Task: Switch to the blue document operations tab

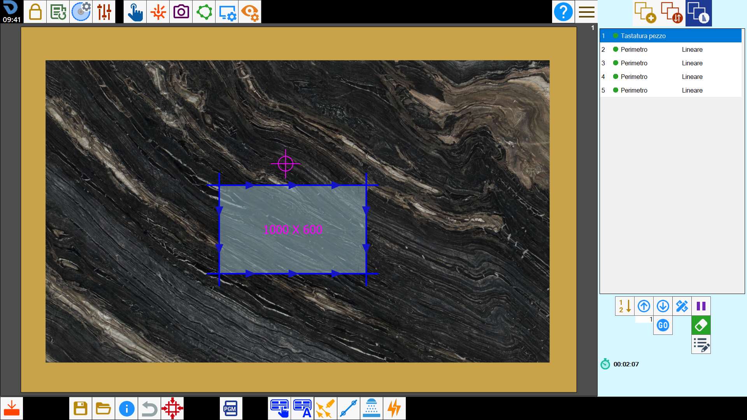Action: coord(699,13)
